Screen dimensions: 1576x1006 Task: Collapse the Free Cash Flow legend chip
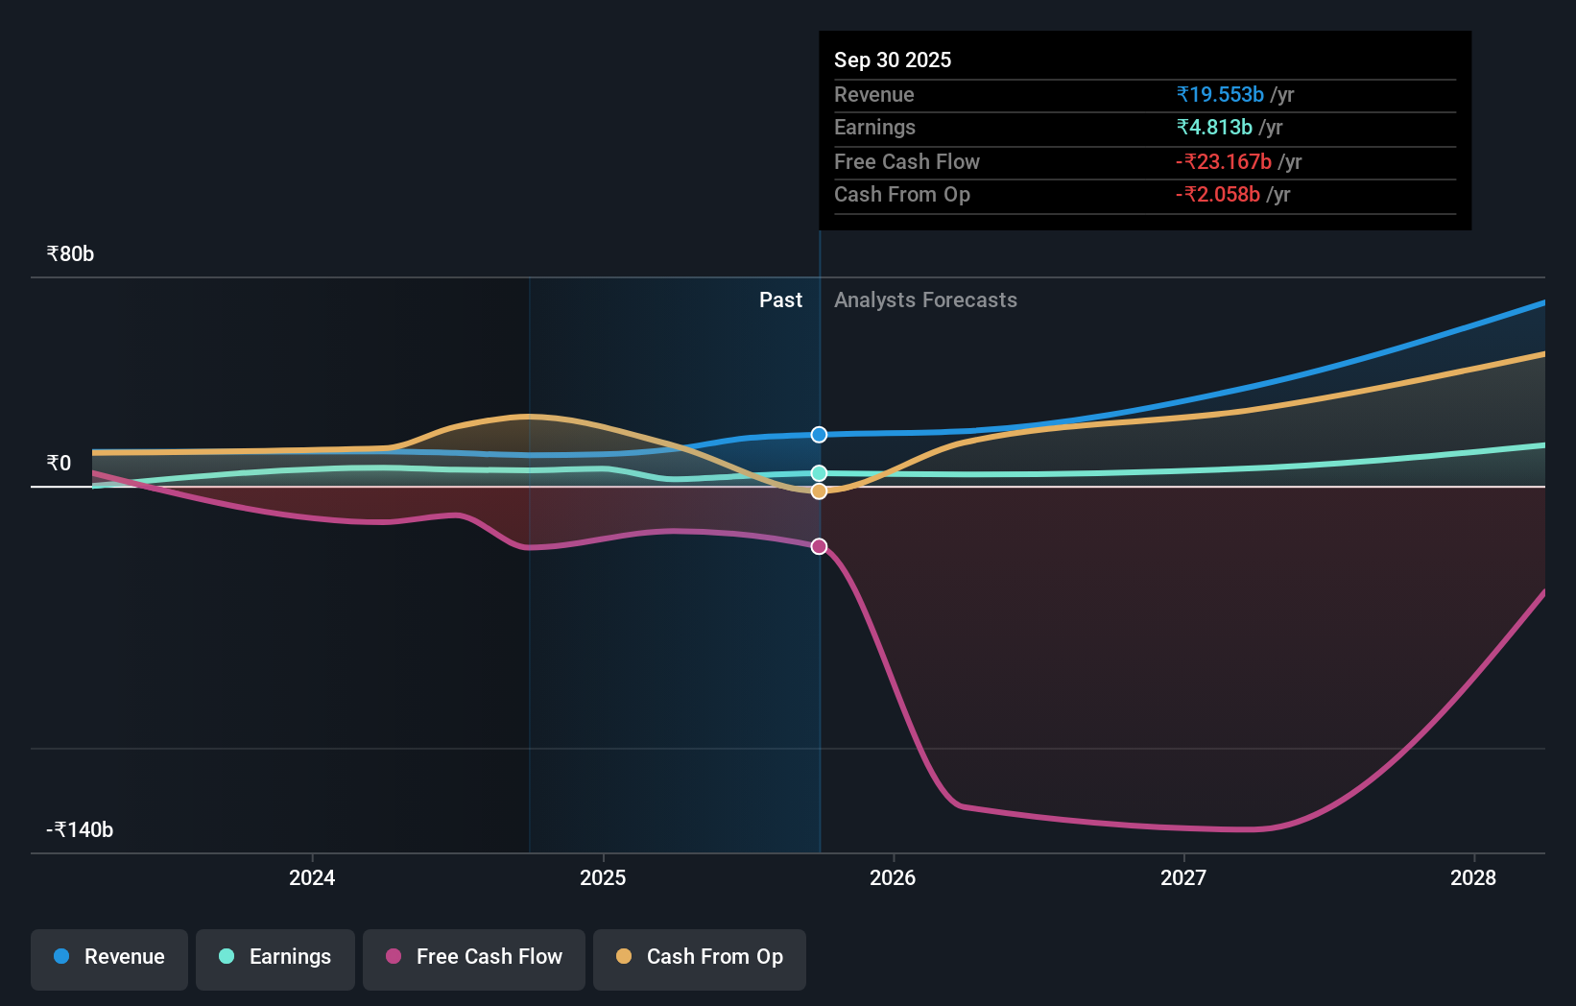coord(474,958)
